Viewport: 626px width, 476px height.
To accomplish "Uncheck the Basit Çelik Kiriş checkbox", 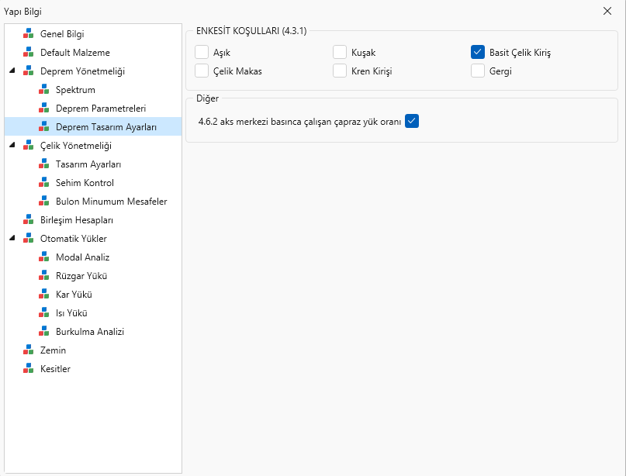I will click(478, 53).
